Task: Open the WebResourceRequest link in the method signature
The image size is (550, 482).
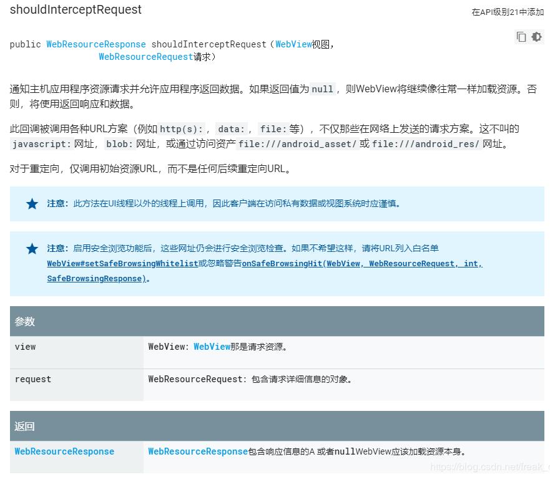Action: point(145,57)
